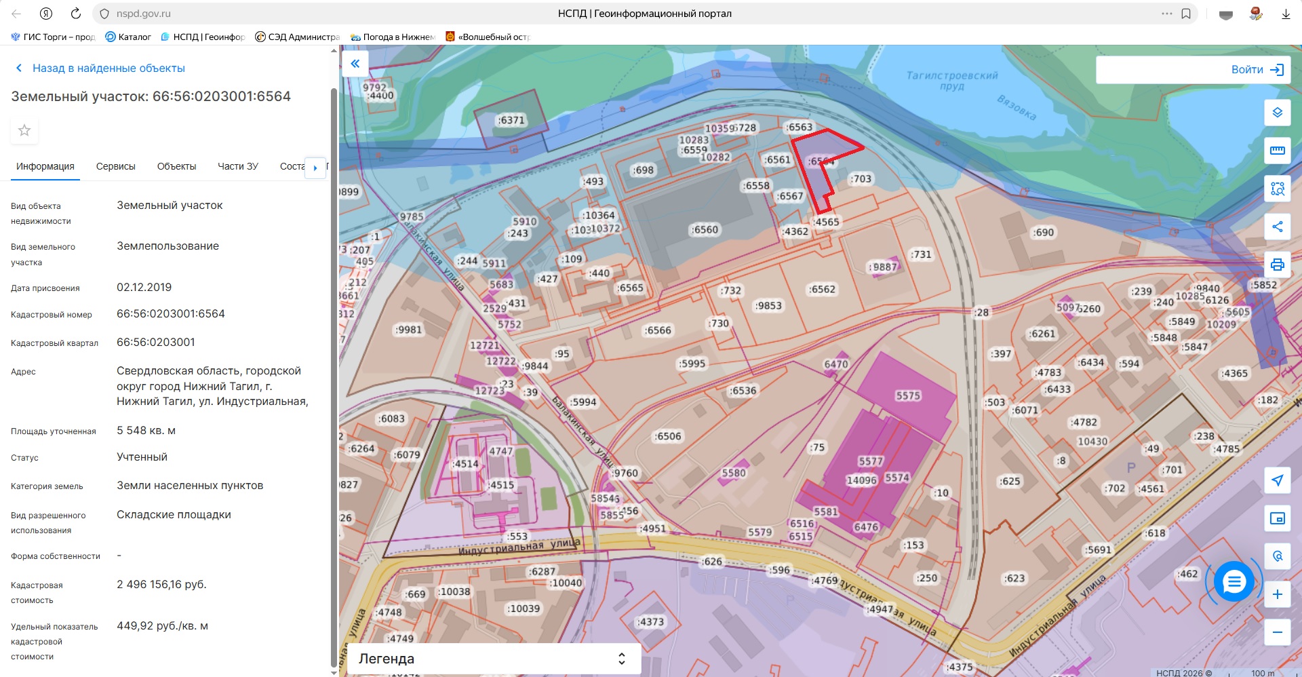Print the current map view
1302x677 pixels.
(1277, 265)
